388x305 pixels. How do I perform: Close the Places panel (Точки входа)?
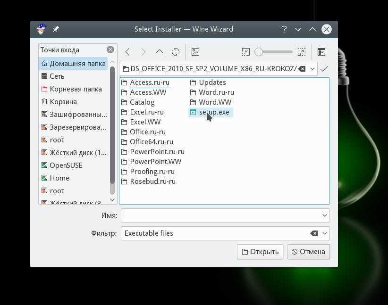[x=110, y=49]
